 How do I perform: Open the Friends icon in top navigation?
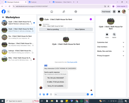[64, 12]
